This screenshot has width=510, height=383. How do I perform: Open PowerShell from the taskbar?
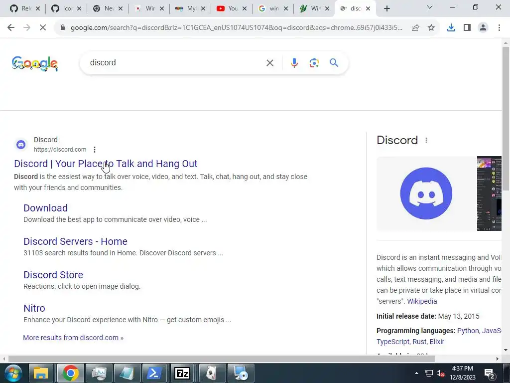pos(154,373)
